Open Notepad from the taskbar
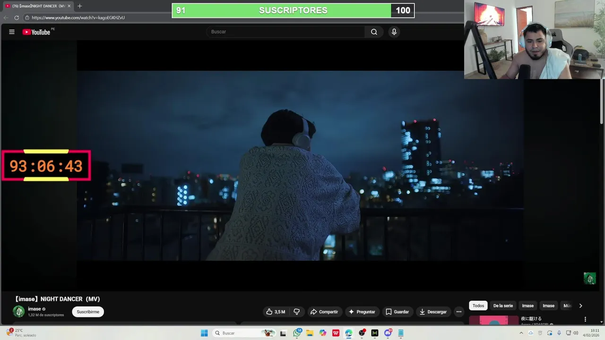This screenshot has width=605, height=340. pos(401,333)
